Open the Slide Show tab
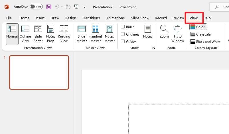This screenshot has height=134, width=229. pos(140,18)
